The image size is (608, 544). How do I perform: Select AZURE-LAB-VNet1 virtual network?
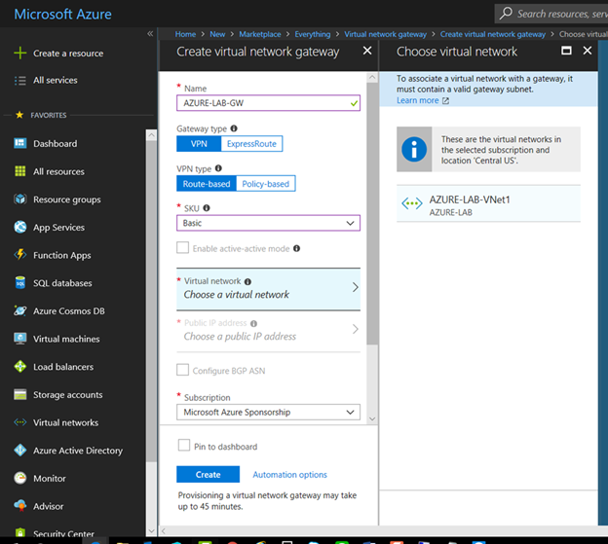tap(488, 203)
